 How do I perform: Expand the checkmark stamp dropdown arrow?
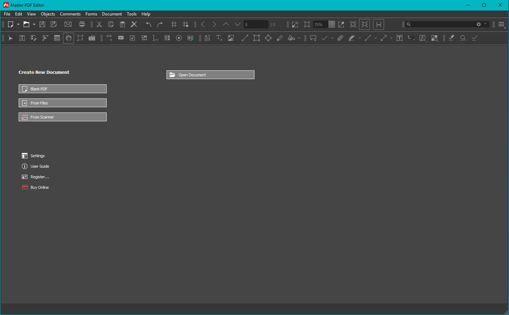coord(332,38)
